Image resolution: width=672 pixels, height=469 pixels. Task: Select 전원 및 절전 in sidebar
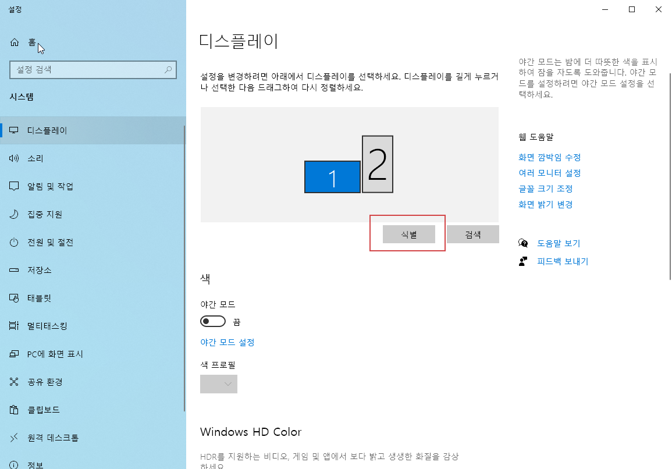point(92,242)
